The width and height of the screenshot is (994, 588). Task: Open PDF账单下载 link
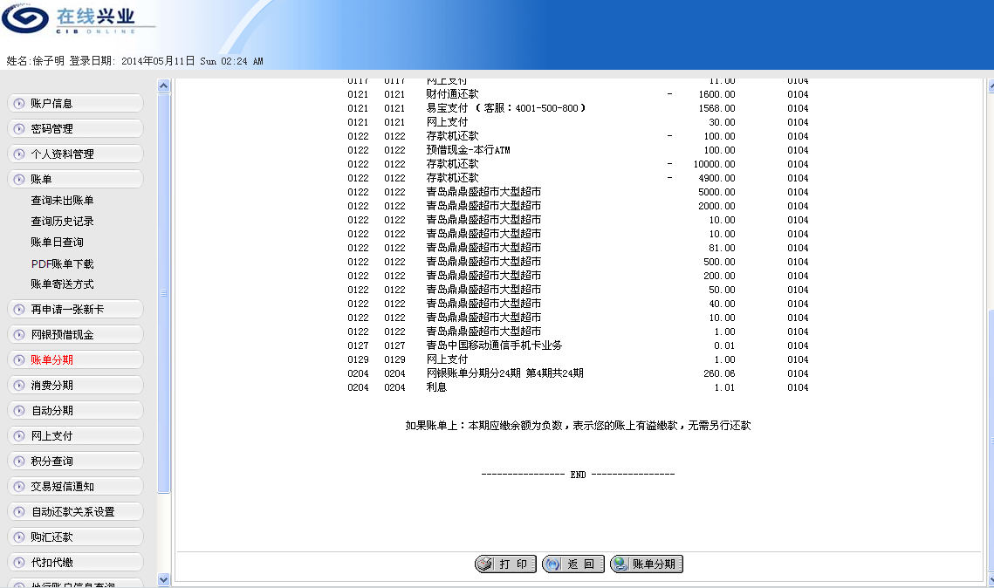[x=62, y=263]
